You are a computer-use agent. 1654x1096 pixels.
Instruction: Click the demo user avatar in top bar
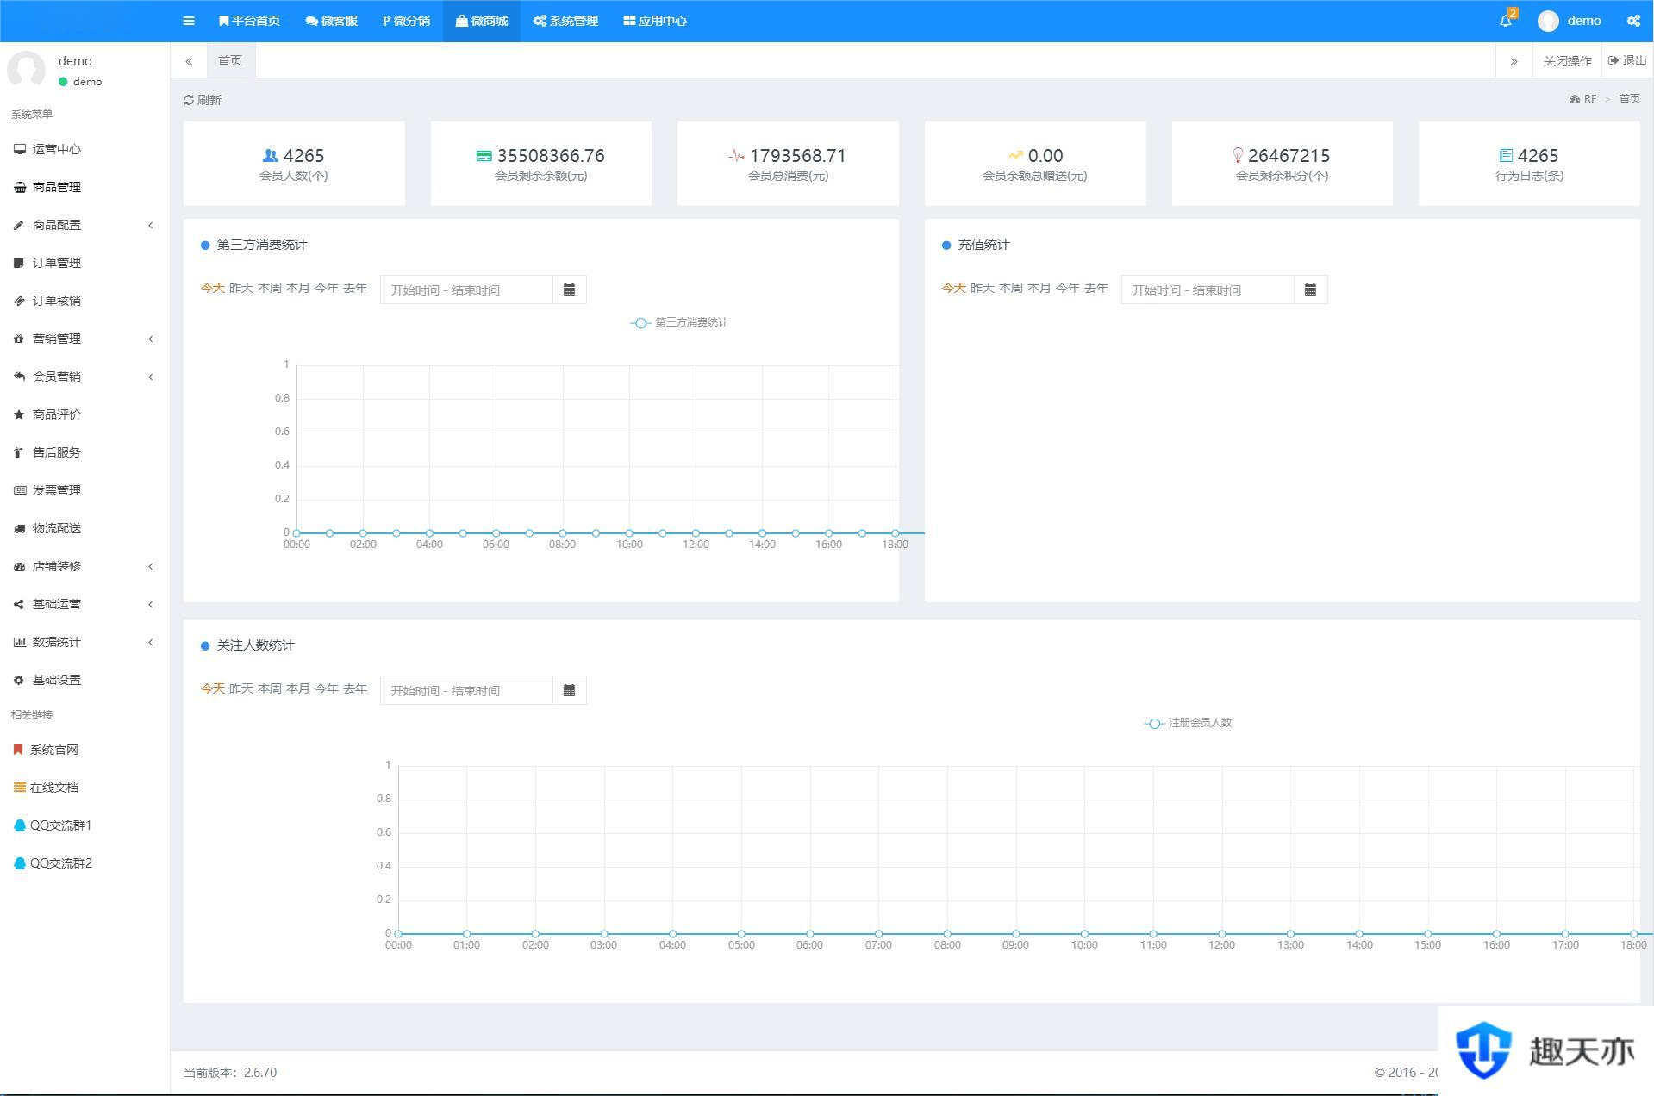[x=1548, y=21]
